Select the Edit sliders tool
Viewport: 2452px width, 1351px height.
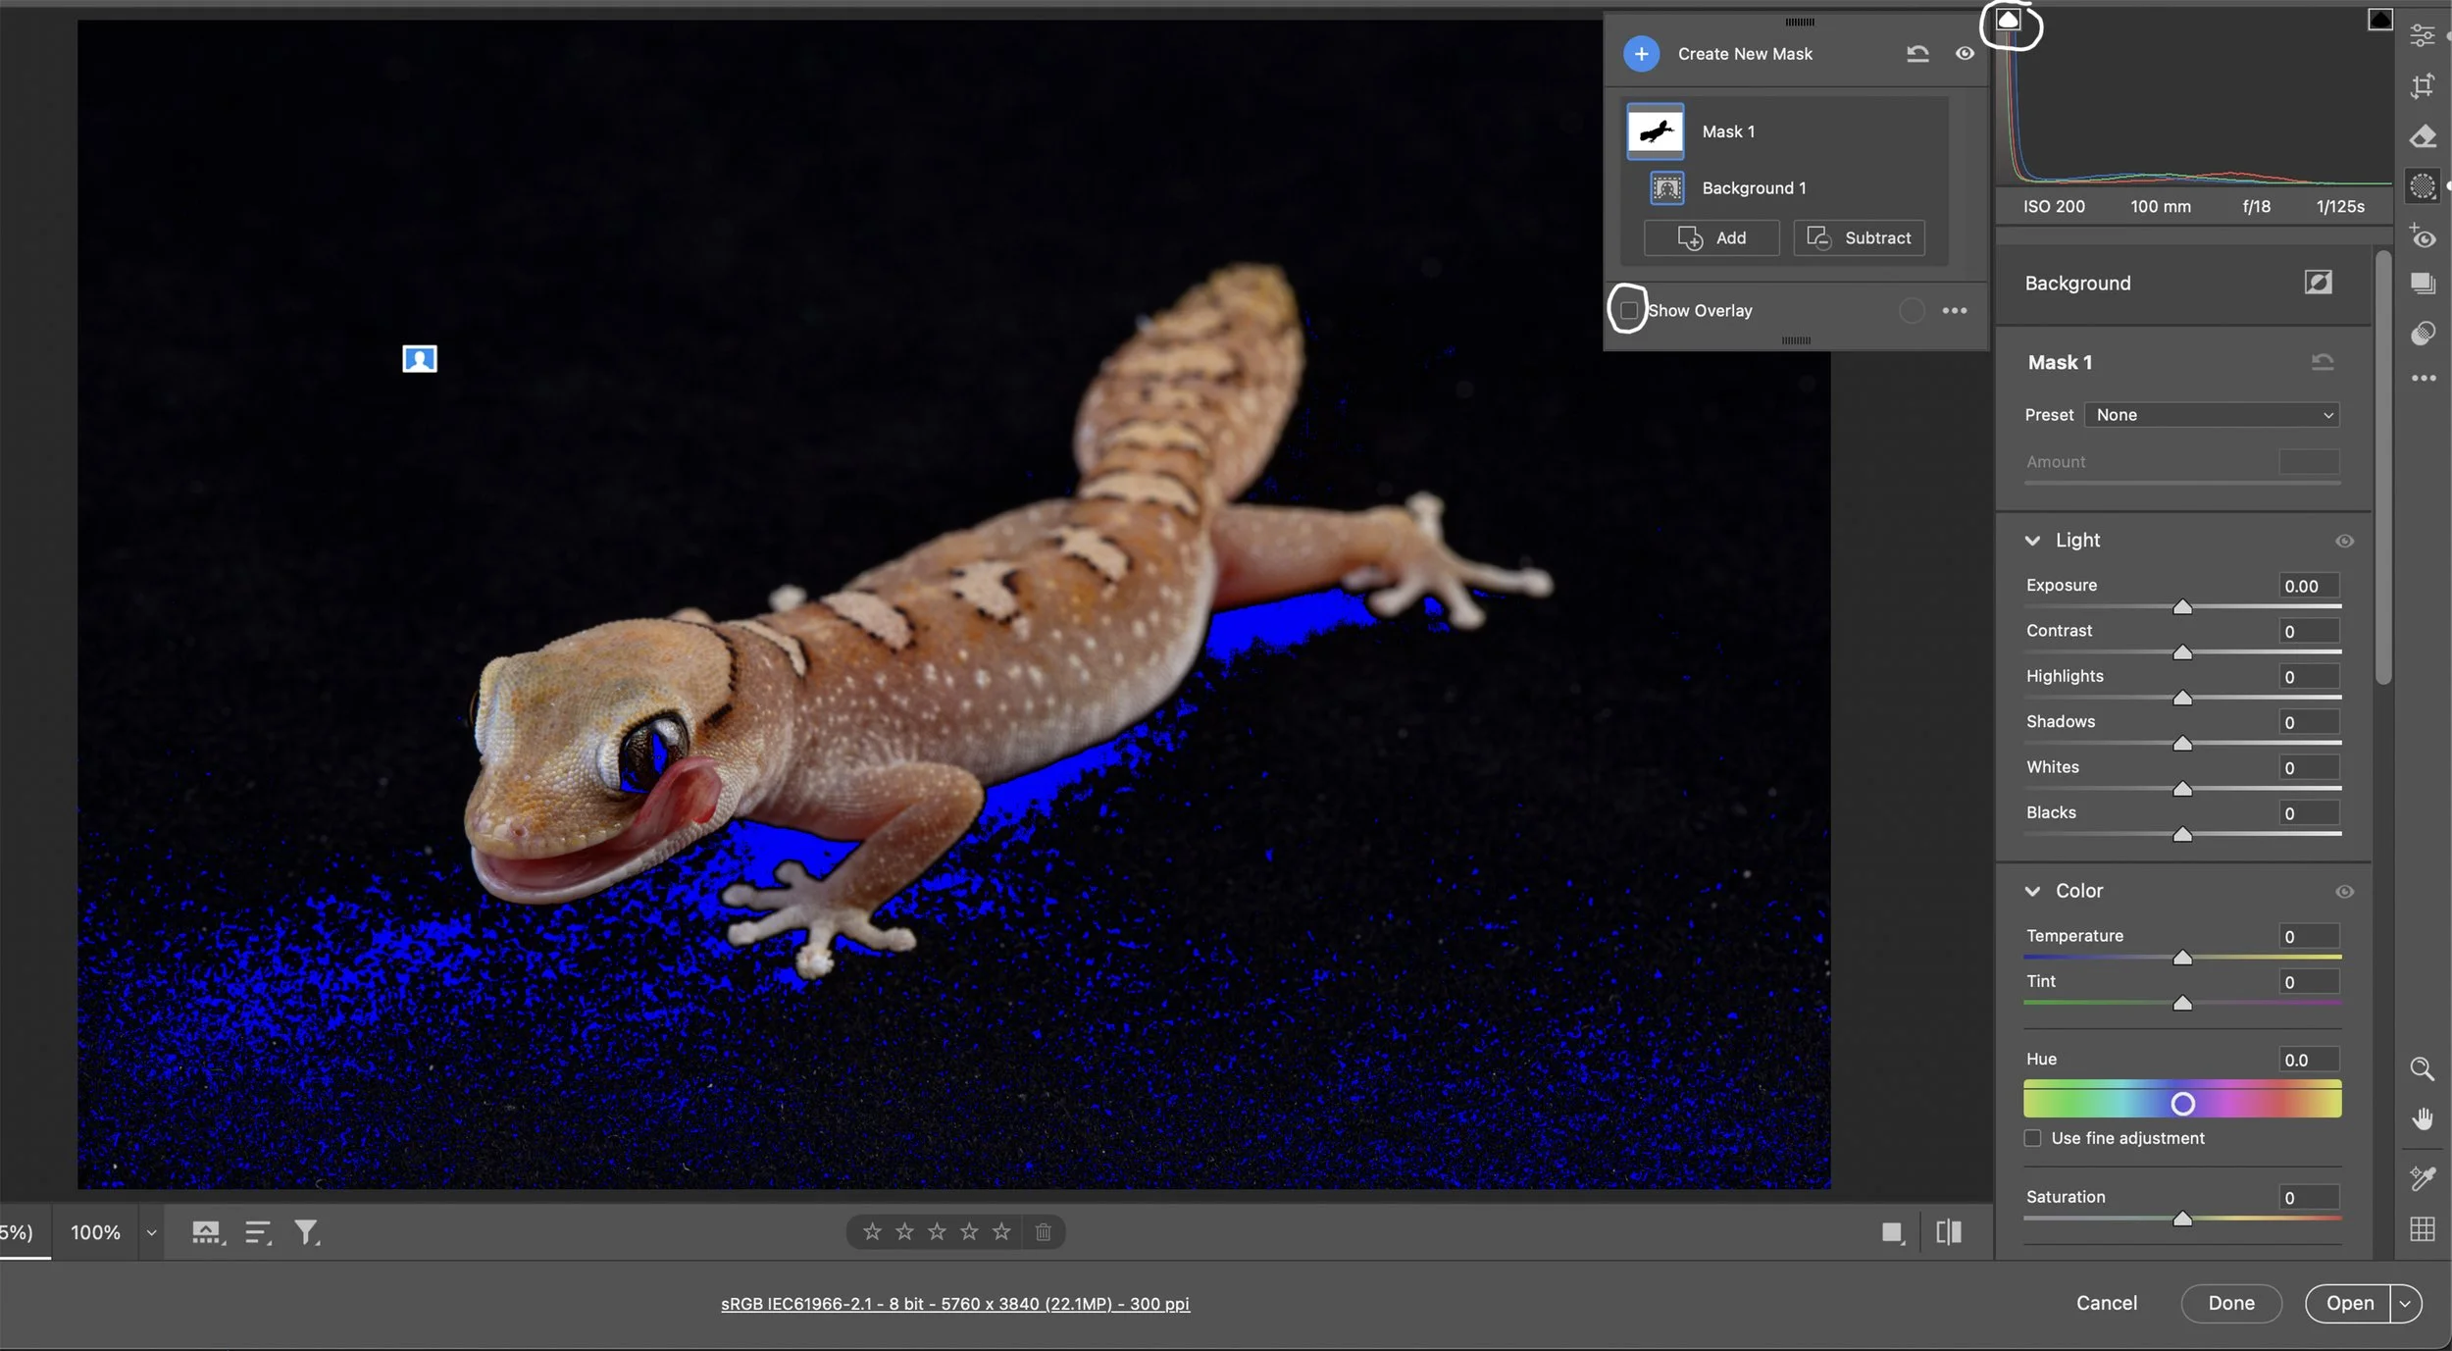2422,35
